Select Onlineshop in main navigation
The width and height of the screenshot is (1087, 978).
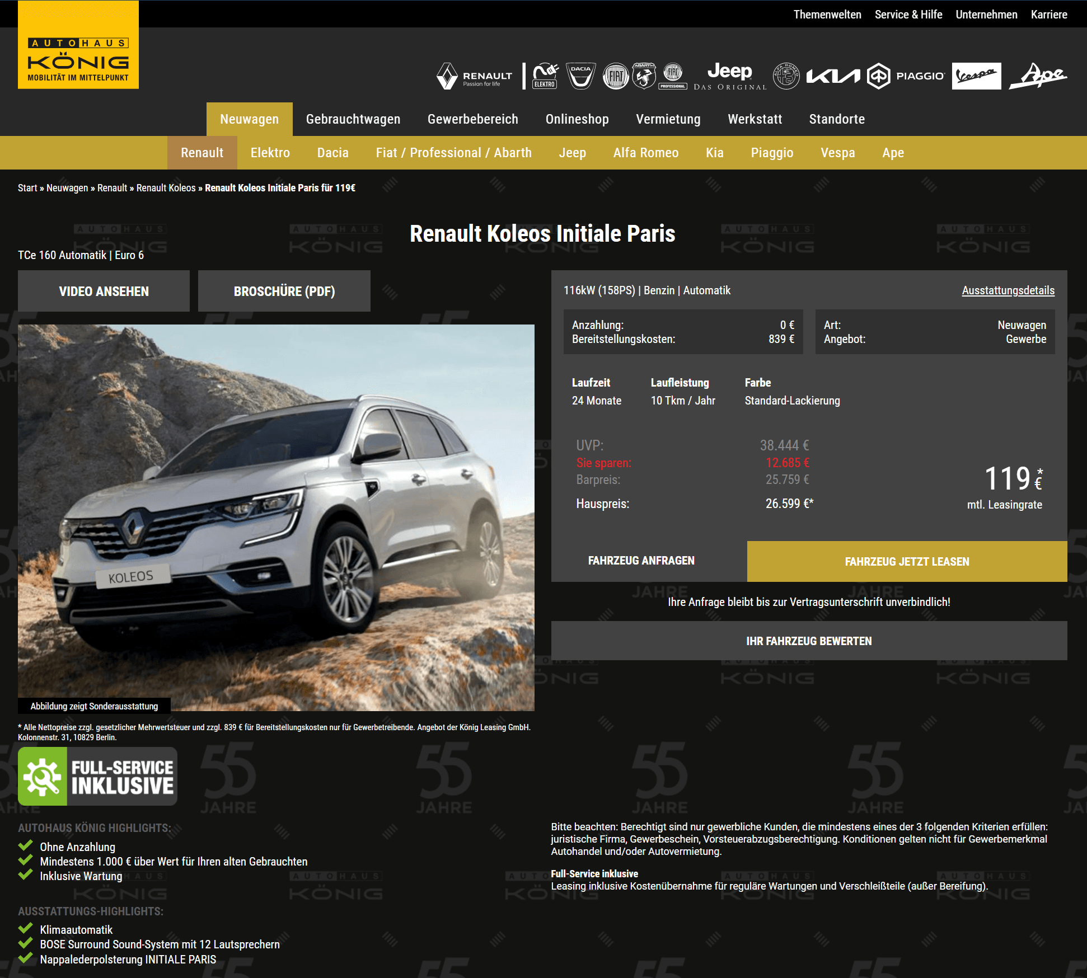[577, 119]
